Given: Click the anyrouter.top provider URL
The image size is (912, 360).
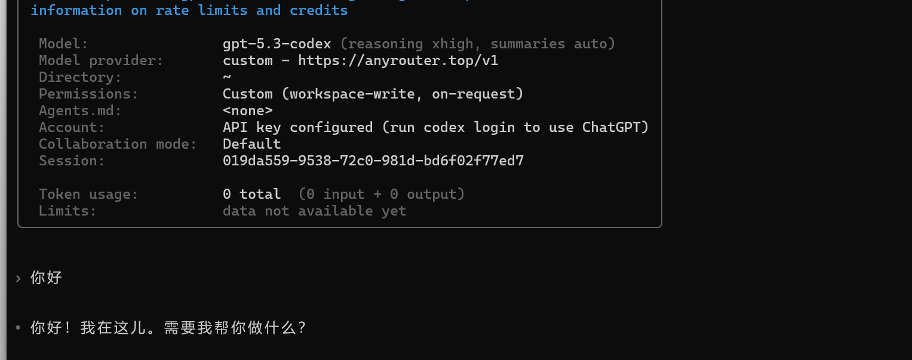Looking at the screenshot, I should [x=398, y=60].
